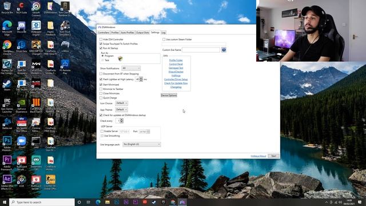Open File Explorer from the taskbar
This screenshot has width=366, height=206.
[x=108, y=202]
